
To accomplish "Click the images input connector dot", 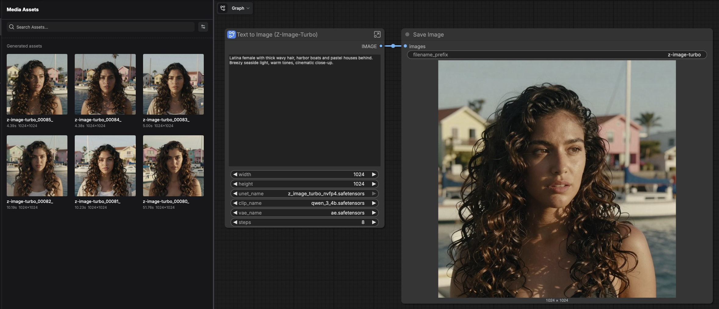I will [x=405, y=46].
